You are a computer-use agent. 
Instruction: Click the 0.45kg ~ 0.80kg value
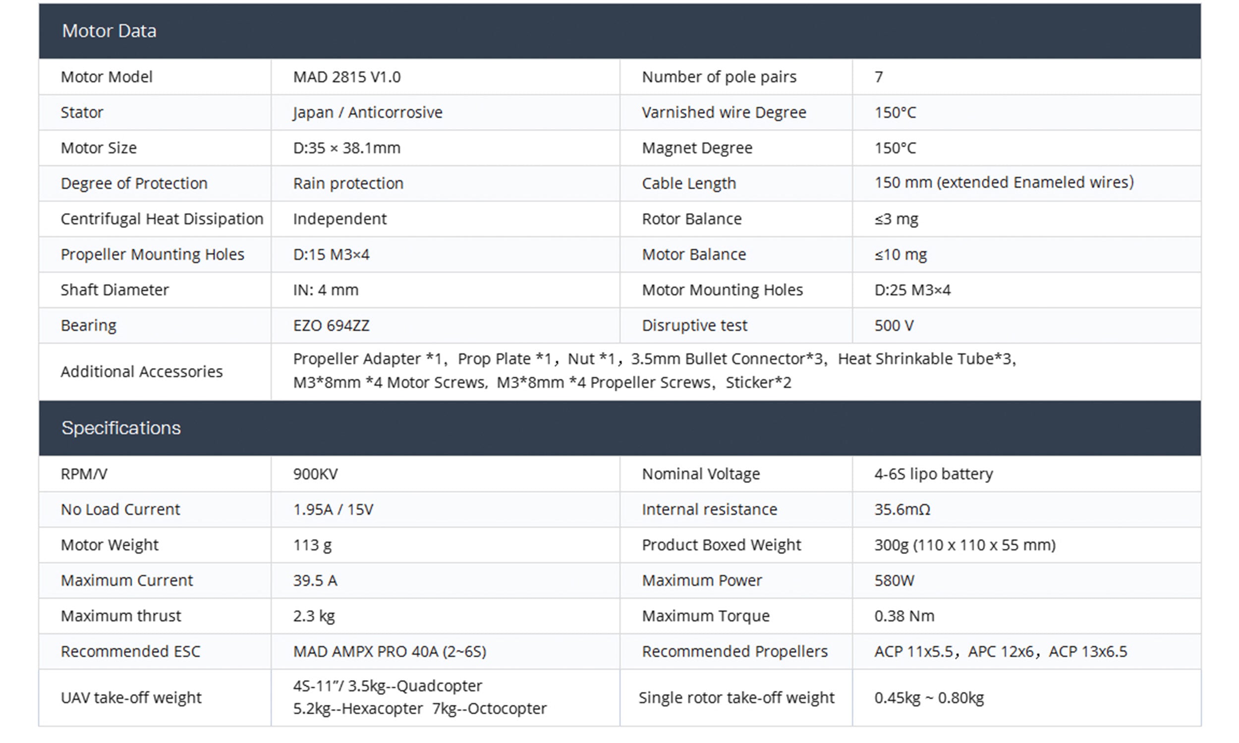(929, 698)
